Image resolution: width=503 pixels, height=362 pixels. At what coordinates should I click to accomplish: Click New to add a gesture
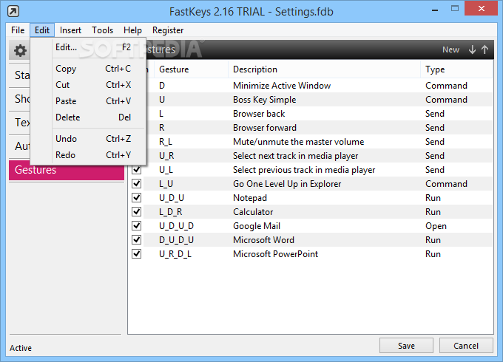click(450, 49)
